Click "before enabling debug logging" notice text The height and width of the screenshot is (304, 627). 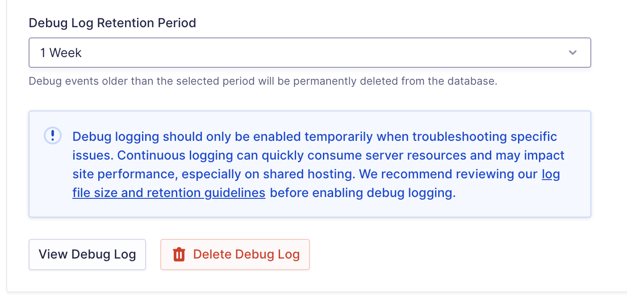click(x=363, y=193)
